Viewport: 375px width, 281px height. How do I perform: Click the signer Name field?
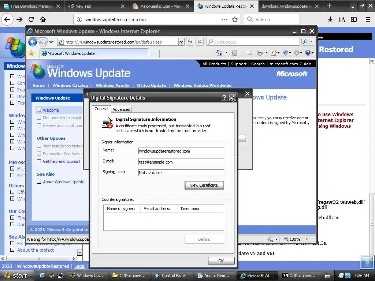coord(181,151)
